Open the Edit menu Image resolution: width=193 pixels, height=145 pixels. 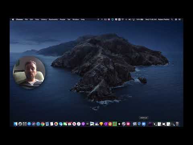[x=31, y=19]
